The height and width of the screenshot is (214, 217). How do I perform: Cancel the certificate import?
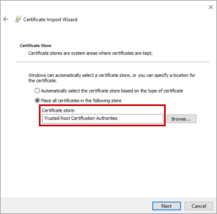(199, 206)
